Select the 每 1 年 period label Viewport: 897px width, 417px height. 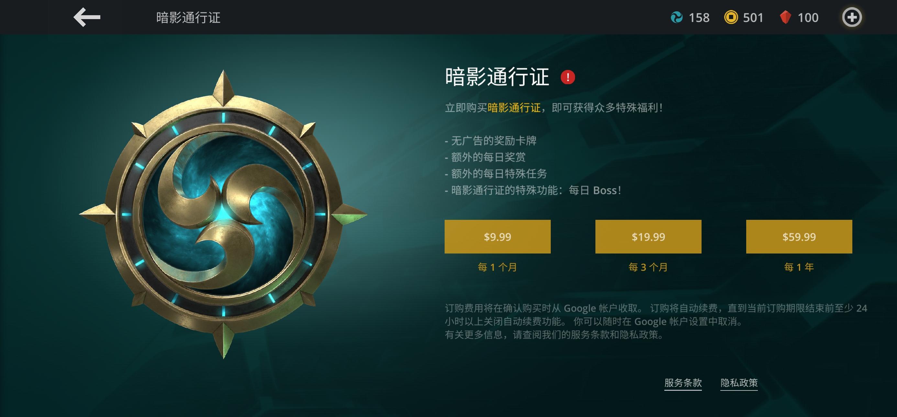click(x=799, y=267)
